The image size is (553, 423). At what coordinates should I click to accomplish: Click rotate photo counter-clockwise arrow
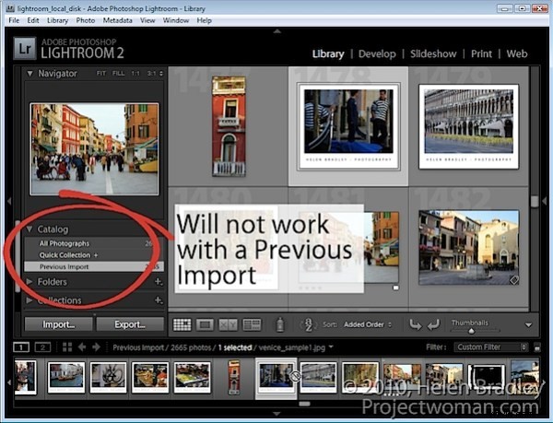(415, 324)
